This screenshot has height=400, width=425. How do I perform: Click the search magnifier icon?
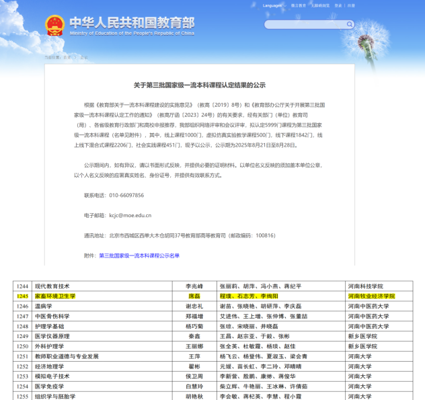349,25
